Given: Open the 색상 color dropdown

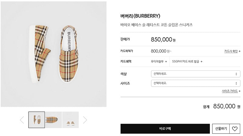Looking at the screenshot, I should tap(196, 74).
